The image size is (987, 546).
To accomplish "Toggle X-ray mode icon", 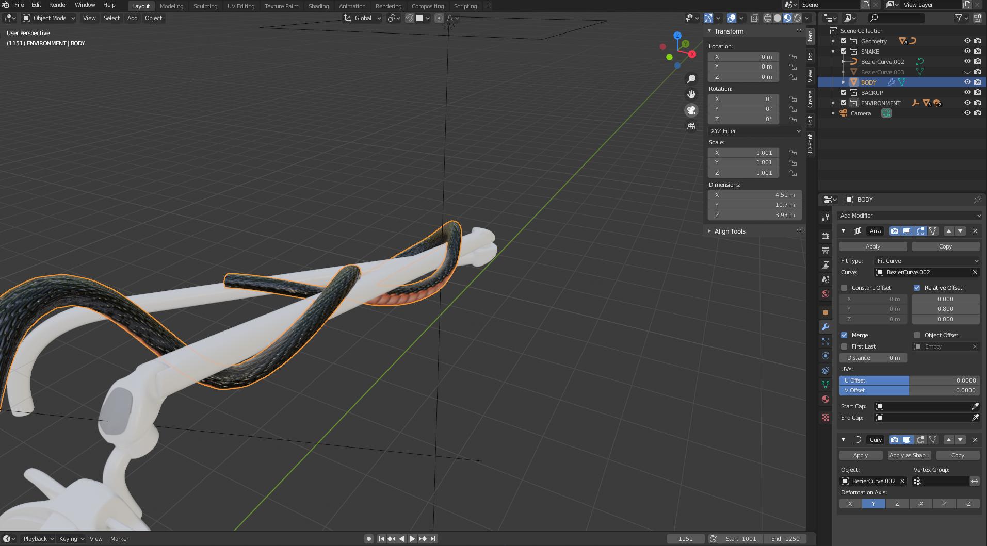I will [754, 18].
